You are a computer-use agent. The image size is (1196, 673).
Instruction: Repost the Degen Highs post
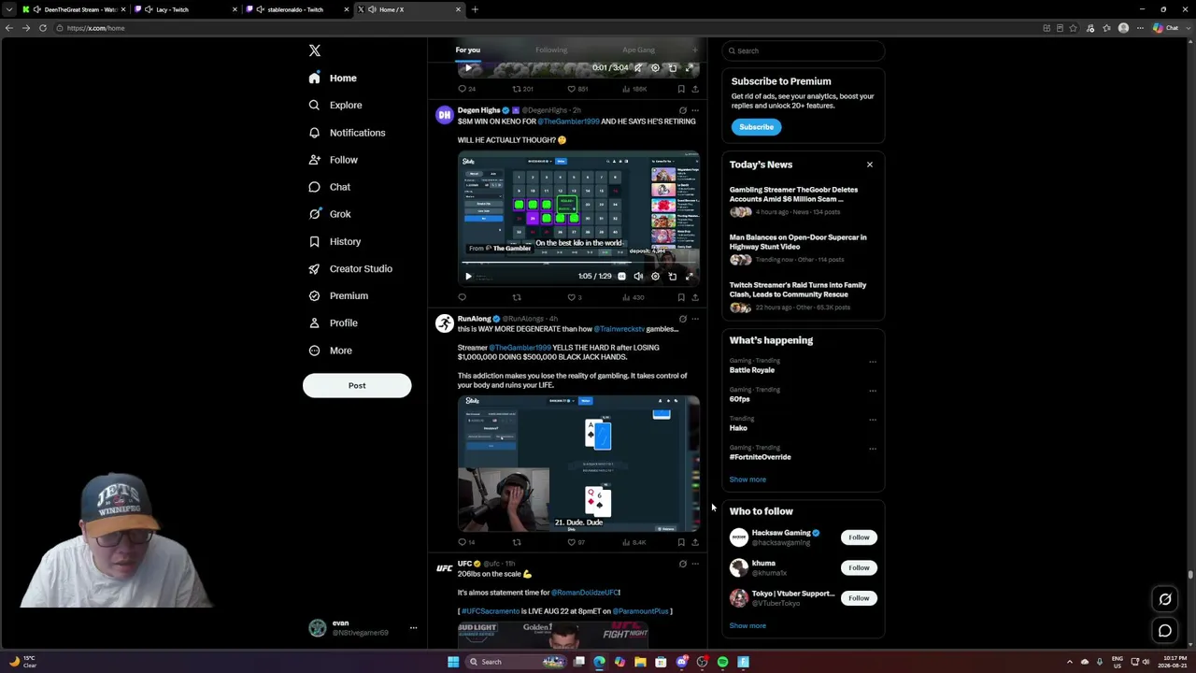[517, 298]
